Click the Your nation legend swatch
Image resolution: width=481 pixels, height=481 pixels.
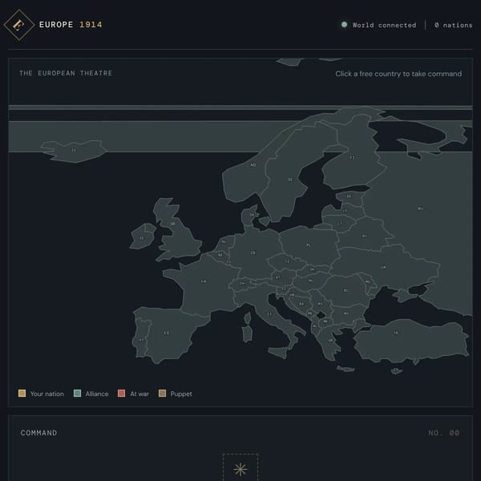click(22, 394)
